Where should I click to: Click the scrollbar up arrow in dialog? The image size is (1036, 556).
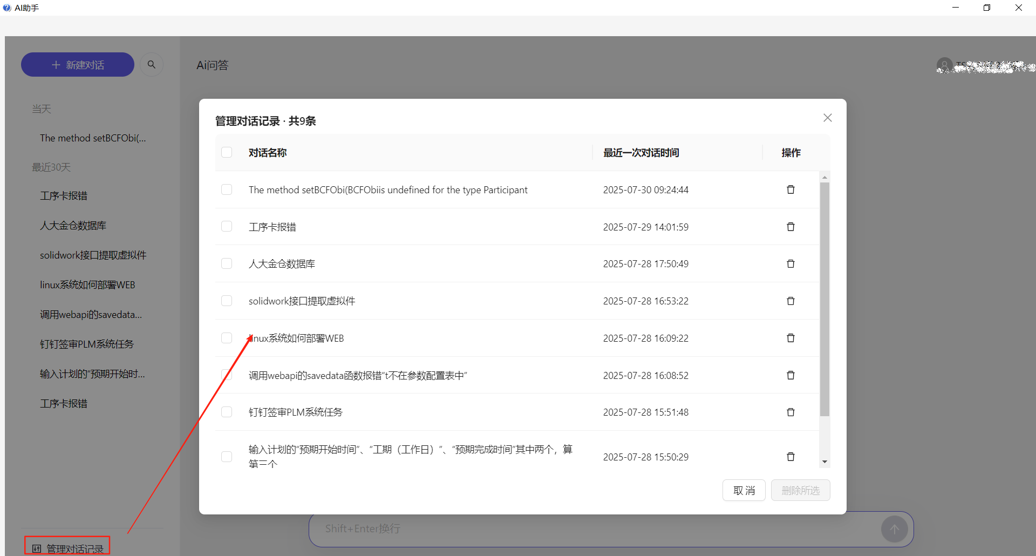[x=824, y=177]
